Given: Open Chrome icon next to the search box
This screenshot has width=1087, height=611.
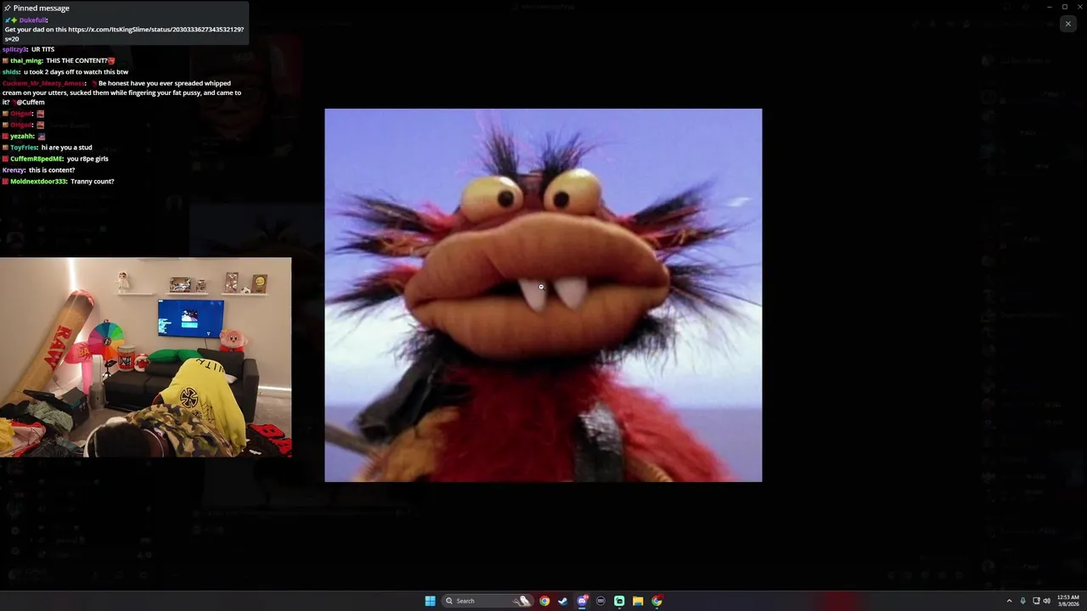Looking at the screenshot, I should 544,601.
